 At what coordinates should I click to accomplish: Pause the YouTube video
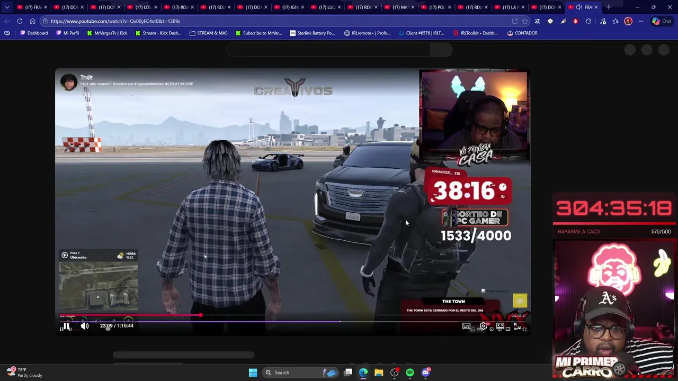coord(66,326)
